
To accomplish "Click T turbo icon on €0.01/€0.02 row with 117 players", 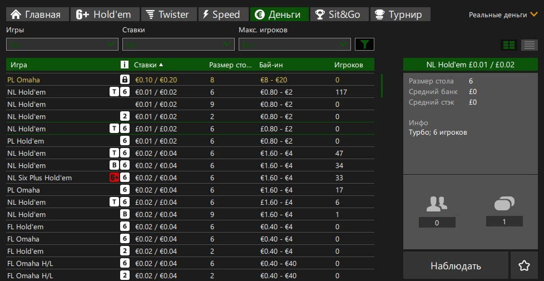I will (114, 92).
